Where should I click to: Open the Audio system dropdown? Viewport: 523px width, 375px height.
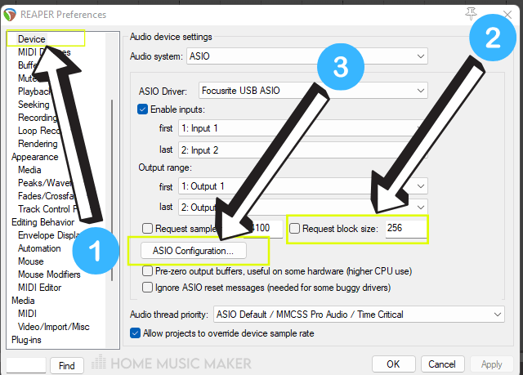point(307,56)
